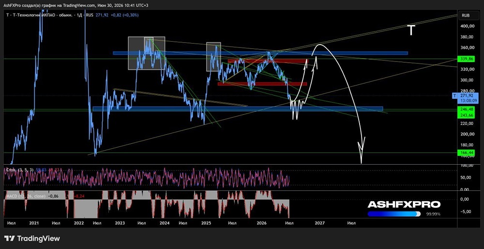This screenshot has height=249, width=484.
Task: Click the TradingView.com text in header
Action: (80, 5)
